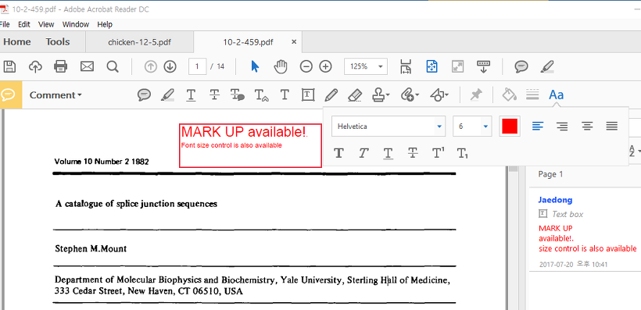641x310 pixels.
Task: Select the Hand pan tool
Action: [x=281, y=66]
